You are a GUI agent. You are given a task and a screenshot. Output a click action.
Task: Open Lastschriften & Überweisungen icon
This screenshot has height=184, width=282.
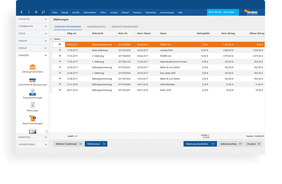coord(32,80)
